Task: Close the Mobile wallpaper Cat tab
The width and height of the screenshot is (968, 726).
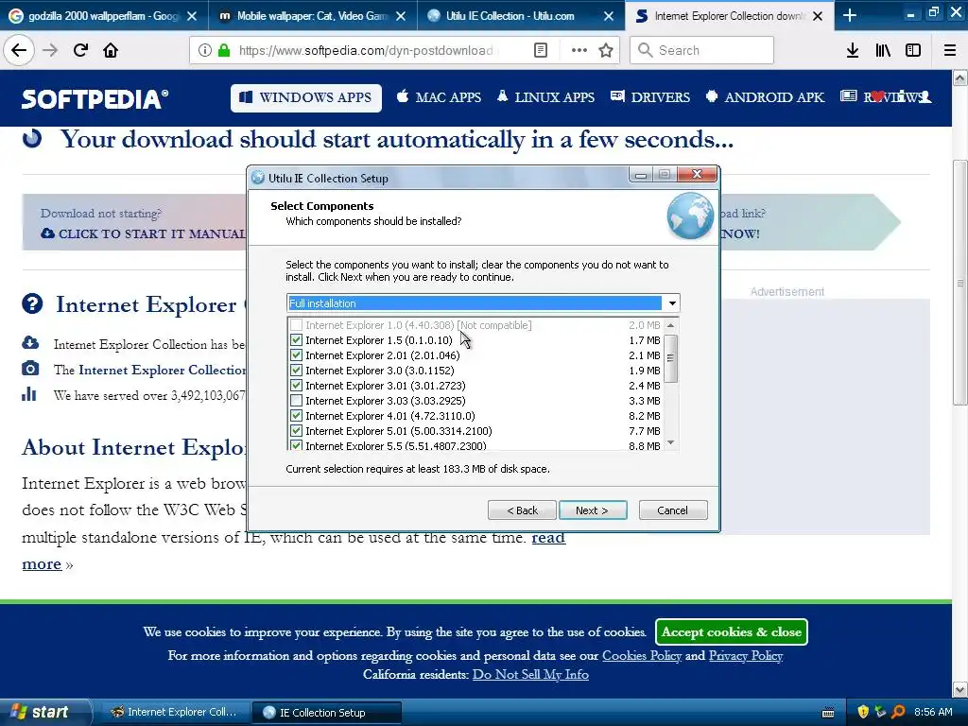Action: (x=401, y=16)
